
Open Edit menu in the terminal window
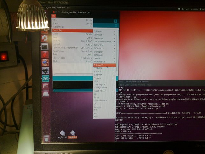pos(122,85)
